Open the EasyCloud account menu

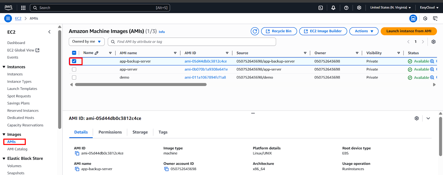(429, 8)
